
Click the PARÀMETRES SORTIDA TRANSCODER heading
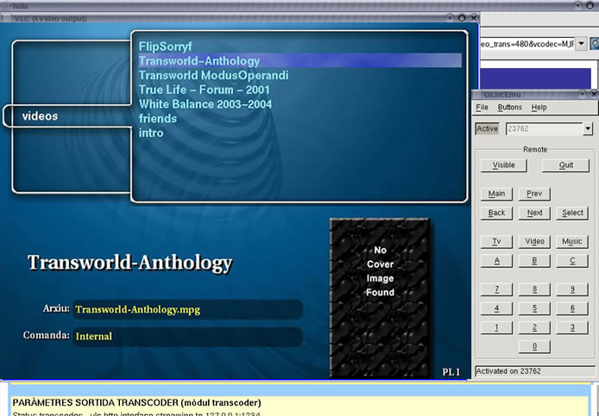(136, 403)
